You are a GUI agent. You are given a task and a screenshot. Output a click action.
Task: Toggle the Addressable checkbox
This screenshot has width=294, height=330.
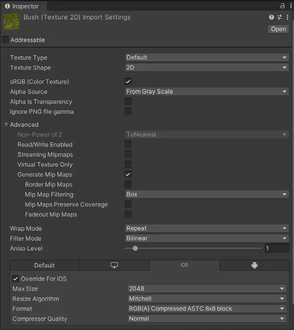coord(6,39)
